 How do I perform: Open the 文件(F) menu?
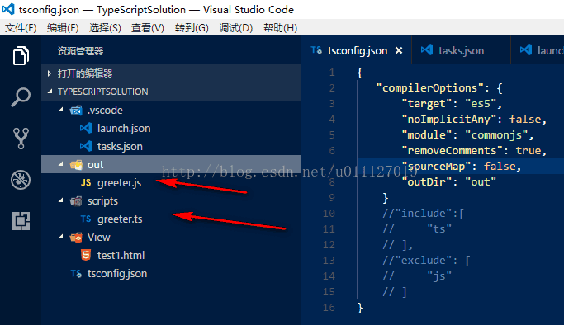point(21,28)
